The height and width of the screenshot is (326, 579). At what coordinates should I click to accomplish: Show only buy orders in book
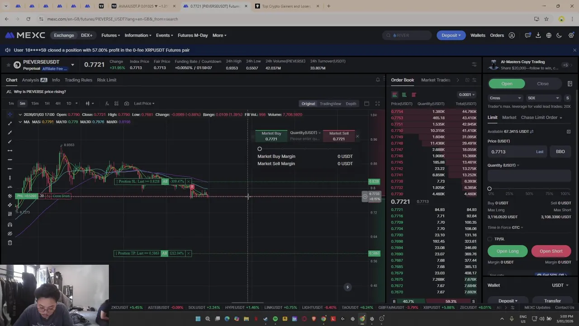tap(404, 95)
